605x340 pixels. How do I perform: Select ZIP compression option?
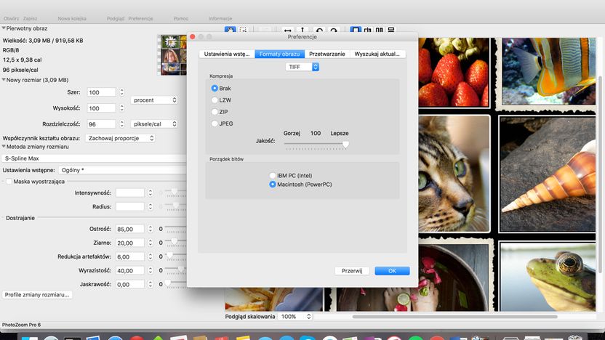[215, 112]
